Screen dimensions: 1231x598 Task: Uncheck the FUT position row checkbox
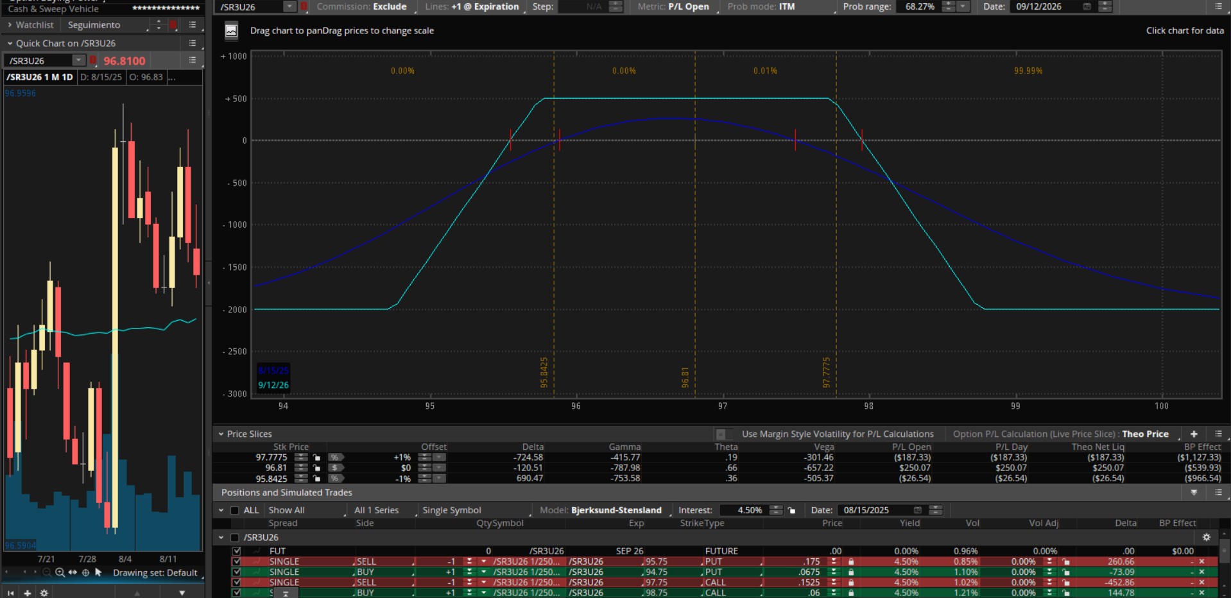(237, 551)
